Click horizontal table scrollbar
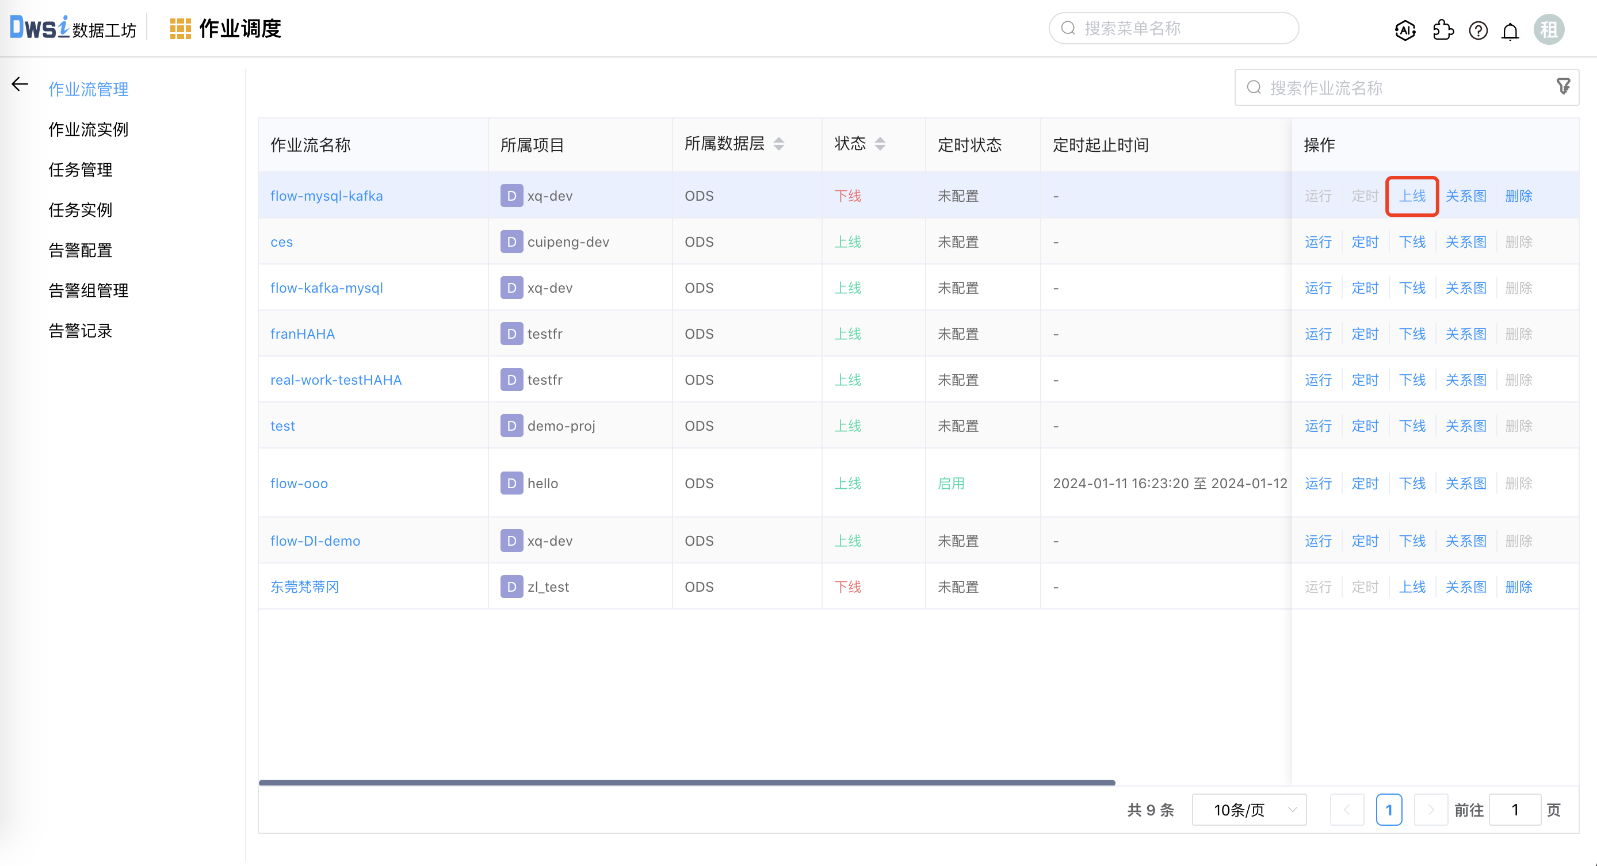This screenshot has height=866, width=1597. click(x=686, y=782)
